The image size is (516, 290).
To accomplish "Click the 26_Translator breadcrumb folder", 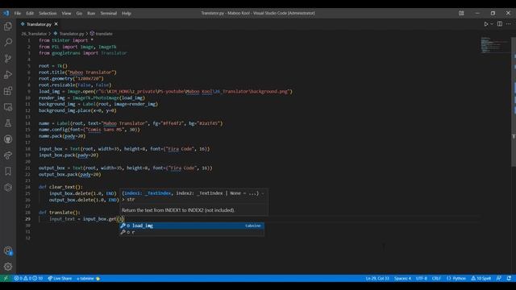I will tap(34, 34).
